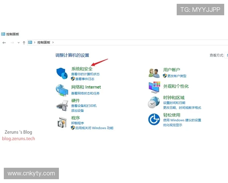The width and height of the screenshot is (228, 183).
Task: Open 程序 category link
Action: coord(76,118)
